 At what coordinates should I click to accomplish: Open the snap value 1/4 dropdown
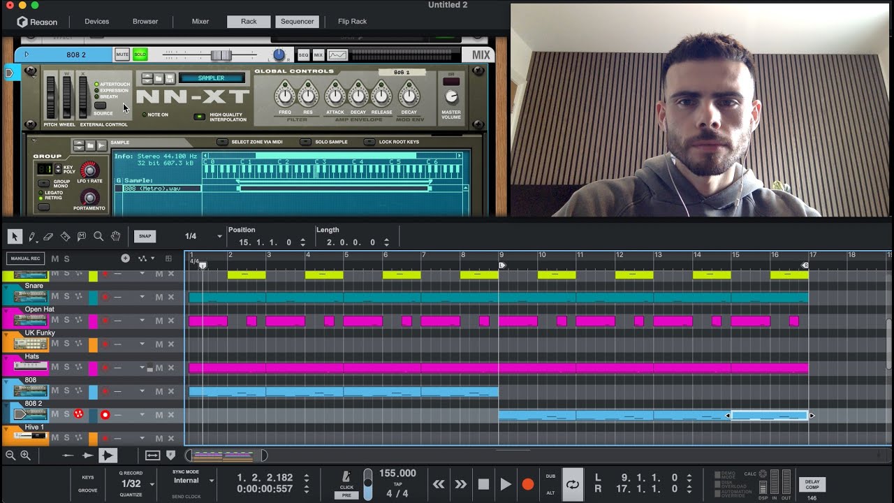219,237
